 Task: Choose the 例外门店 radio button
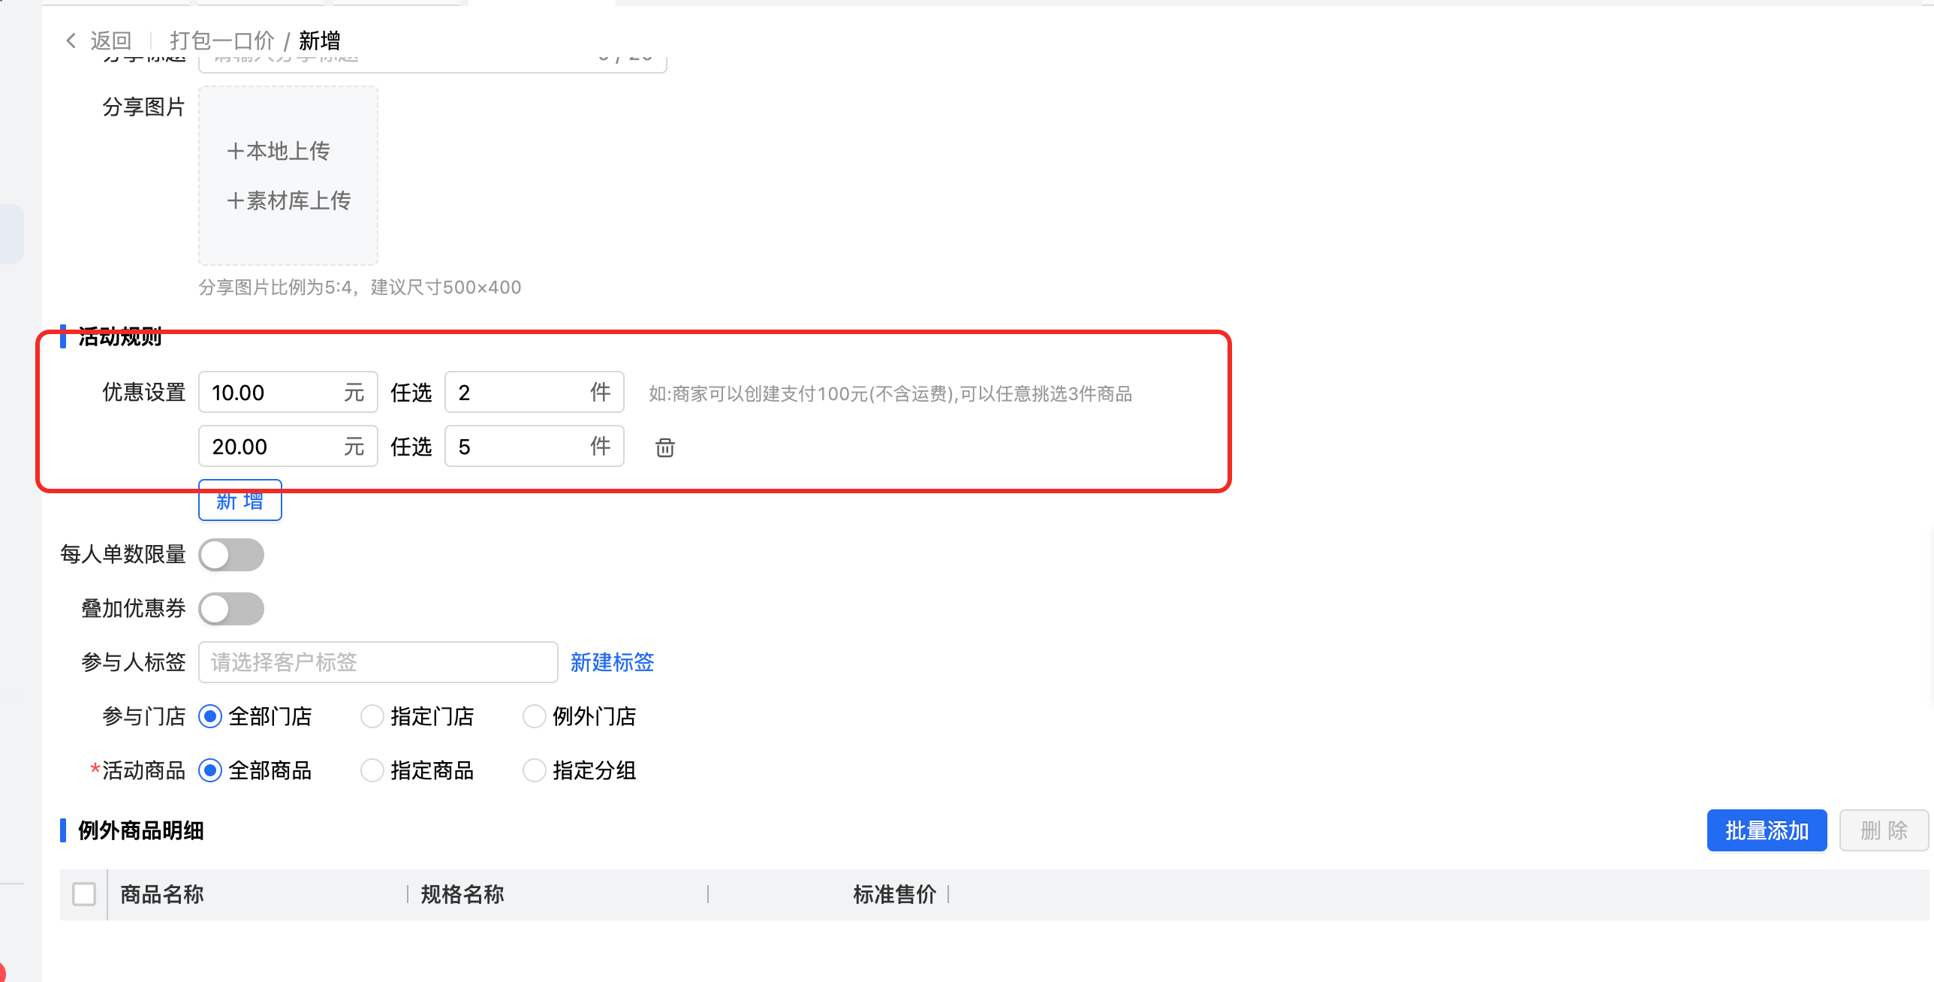[535, 716]
